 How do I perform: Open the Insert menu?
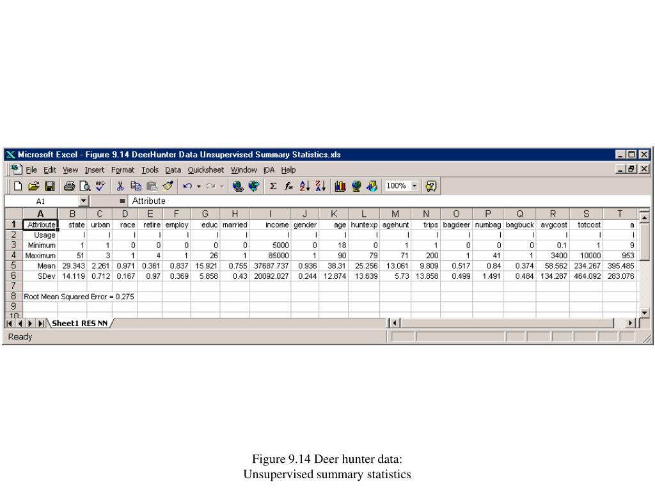95,170
